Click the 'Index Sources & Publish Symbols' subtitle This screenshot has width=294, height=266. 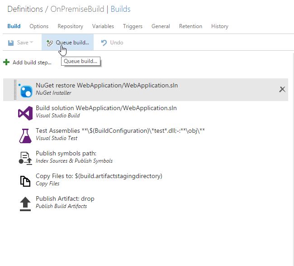74,161
